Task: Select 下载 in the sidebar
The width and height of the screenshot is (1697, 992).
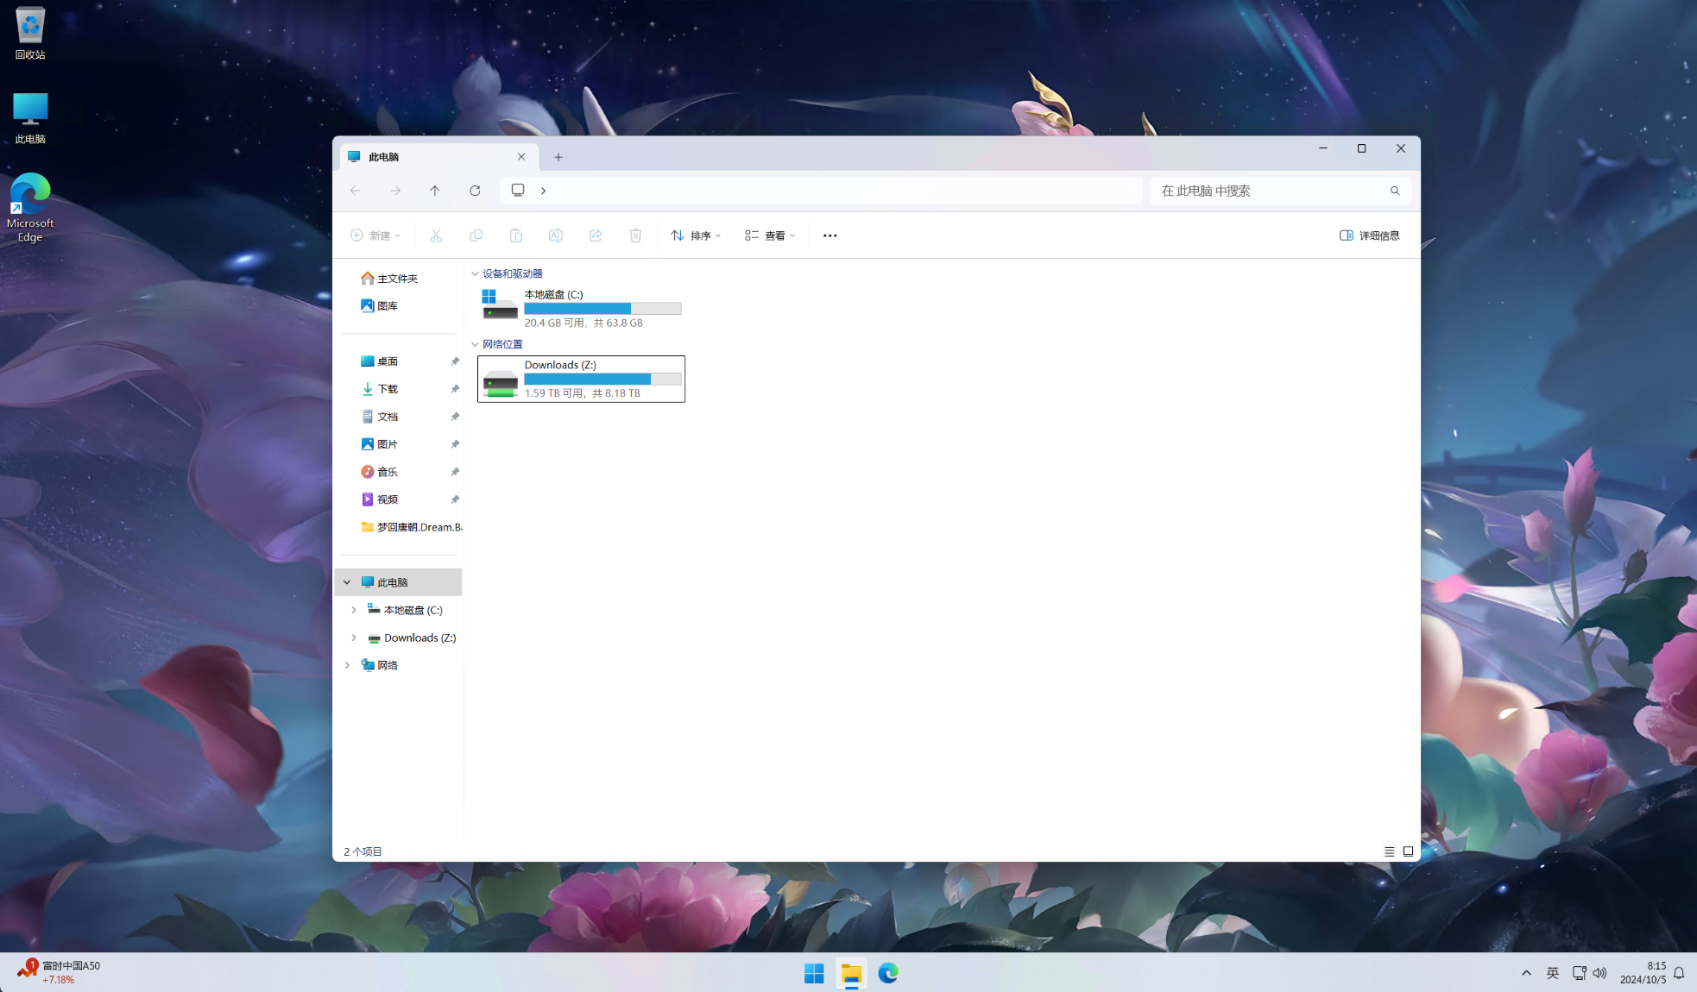Action: coord(388,389)
